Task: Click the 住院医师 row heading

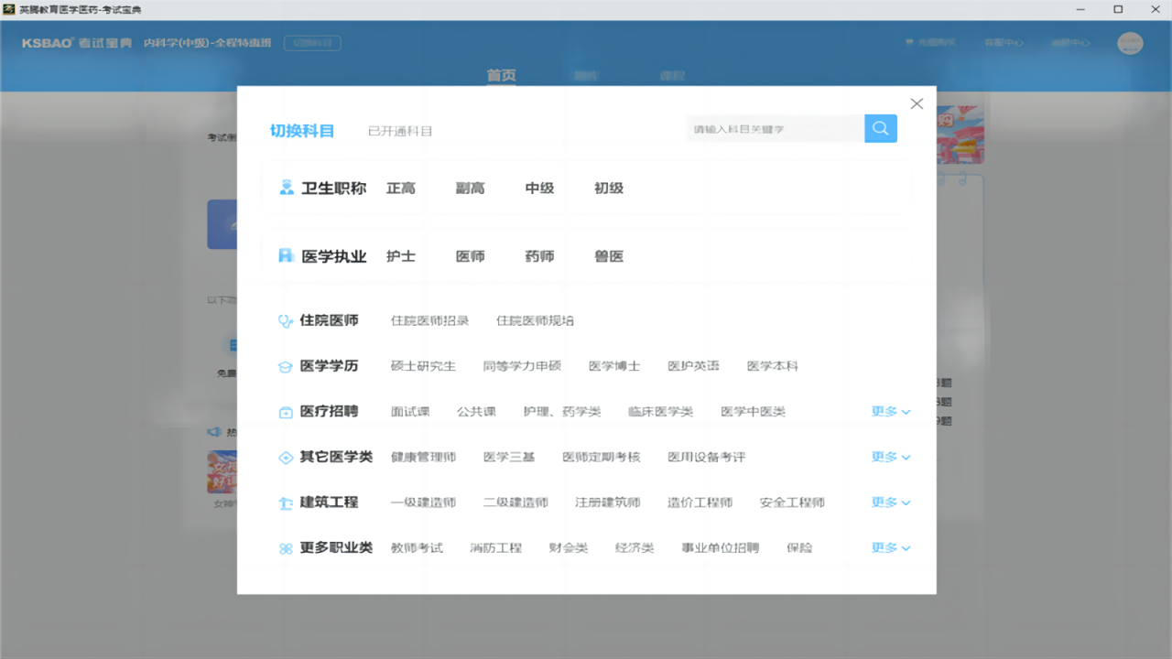Action: [329, 320]
